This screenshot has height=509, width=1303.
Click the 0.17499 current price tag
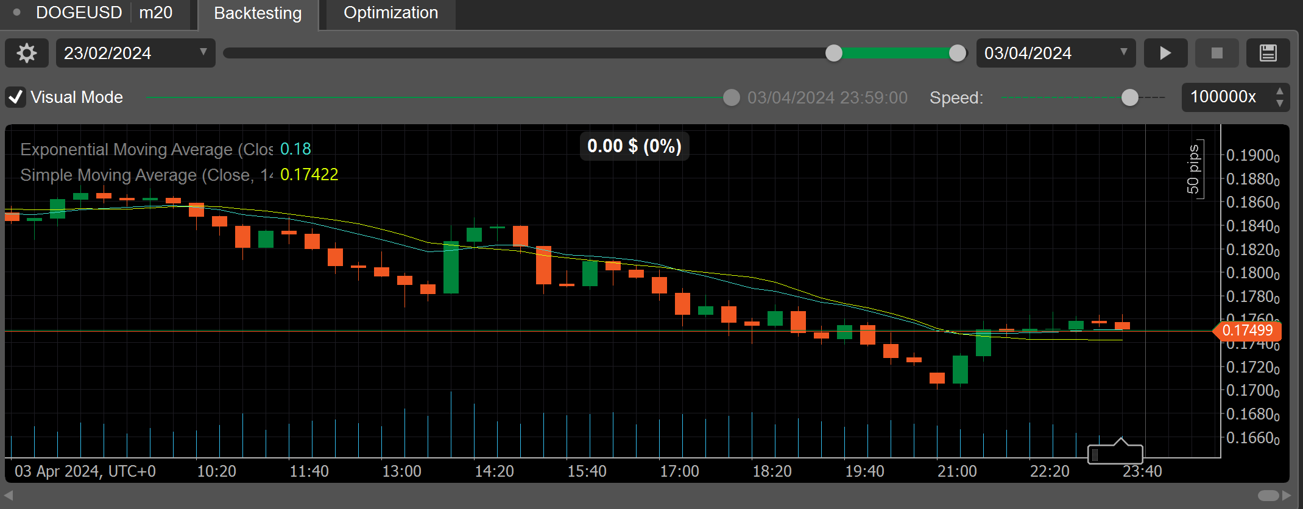(1248, 331)
